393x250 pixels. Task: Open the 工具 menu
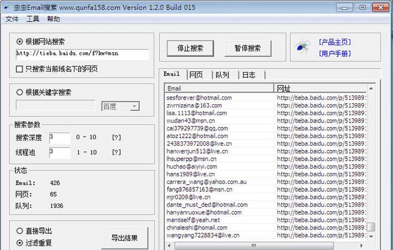33,19
